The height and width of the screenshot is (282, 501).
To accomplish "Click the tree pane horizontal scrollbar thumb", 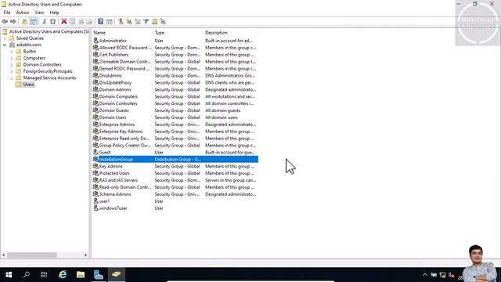I will tap(32, 255).
